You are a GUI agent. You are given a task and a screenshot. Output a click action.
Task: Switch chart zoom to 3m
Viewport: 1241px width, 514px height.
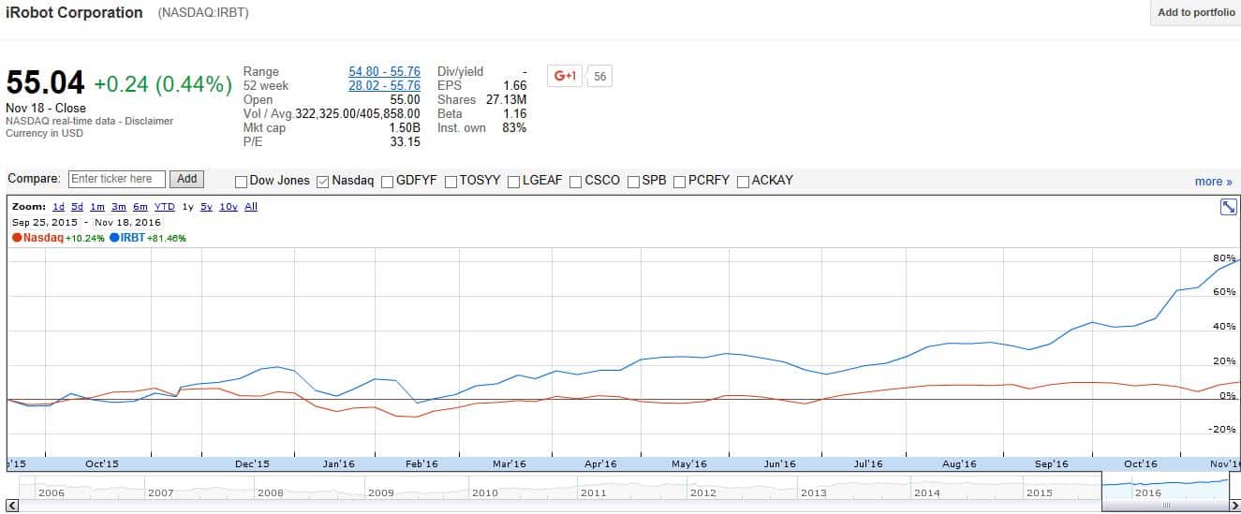coord(118,207)
